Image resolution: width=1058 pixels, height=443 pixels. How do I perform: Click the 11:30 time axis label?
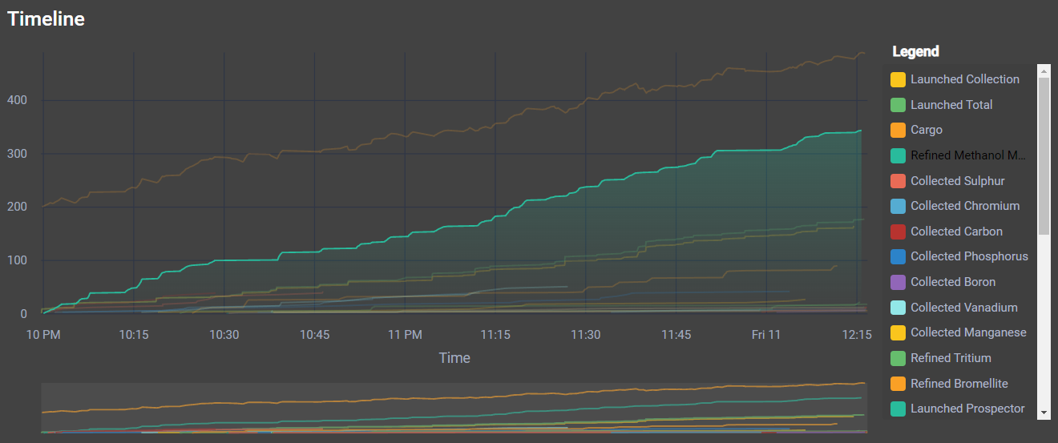pyautogui.click(x=586, y=335)
